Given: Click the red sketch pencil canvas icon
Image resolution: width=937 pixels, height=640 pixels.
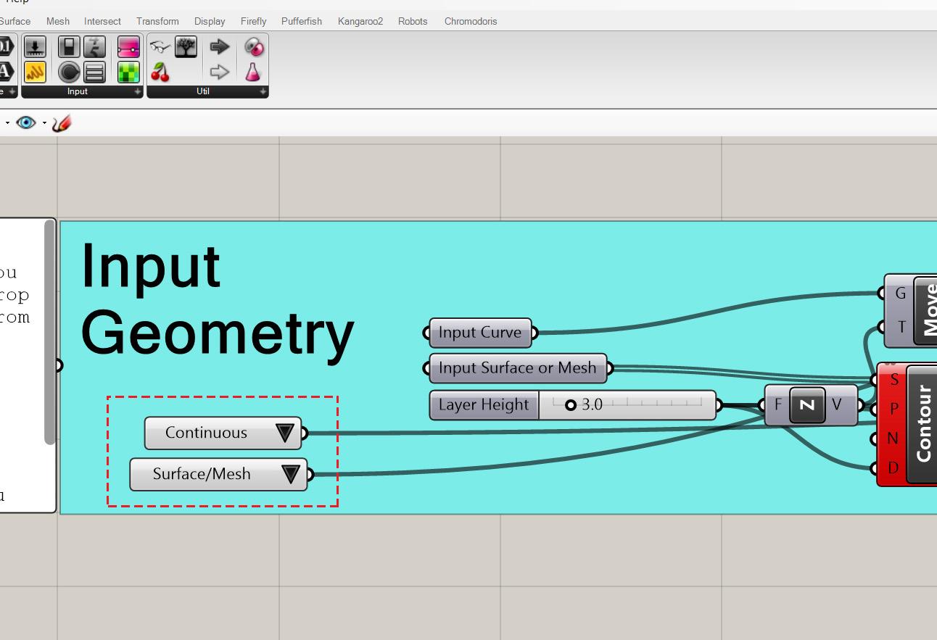Looking at the screenshot, I should tap(62, 123).
